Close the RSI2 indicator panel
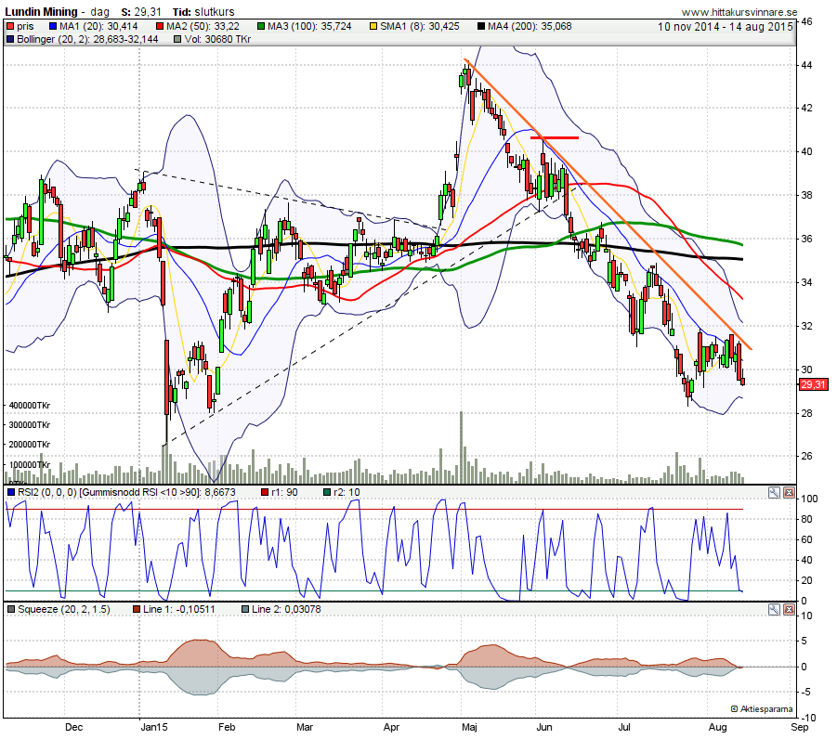The image size is (837, 739). [x=789, y=492]
